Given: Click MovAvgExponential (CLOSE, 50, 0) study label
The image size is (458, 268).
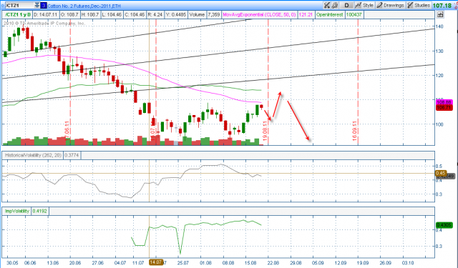Looking at the screenshot, I should click(x=259, y=14).
